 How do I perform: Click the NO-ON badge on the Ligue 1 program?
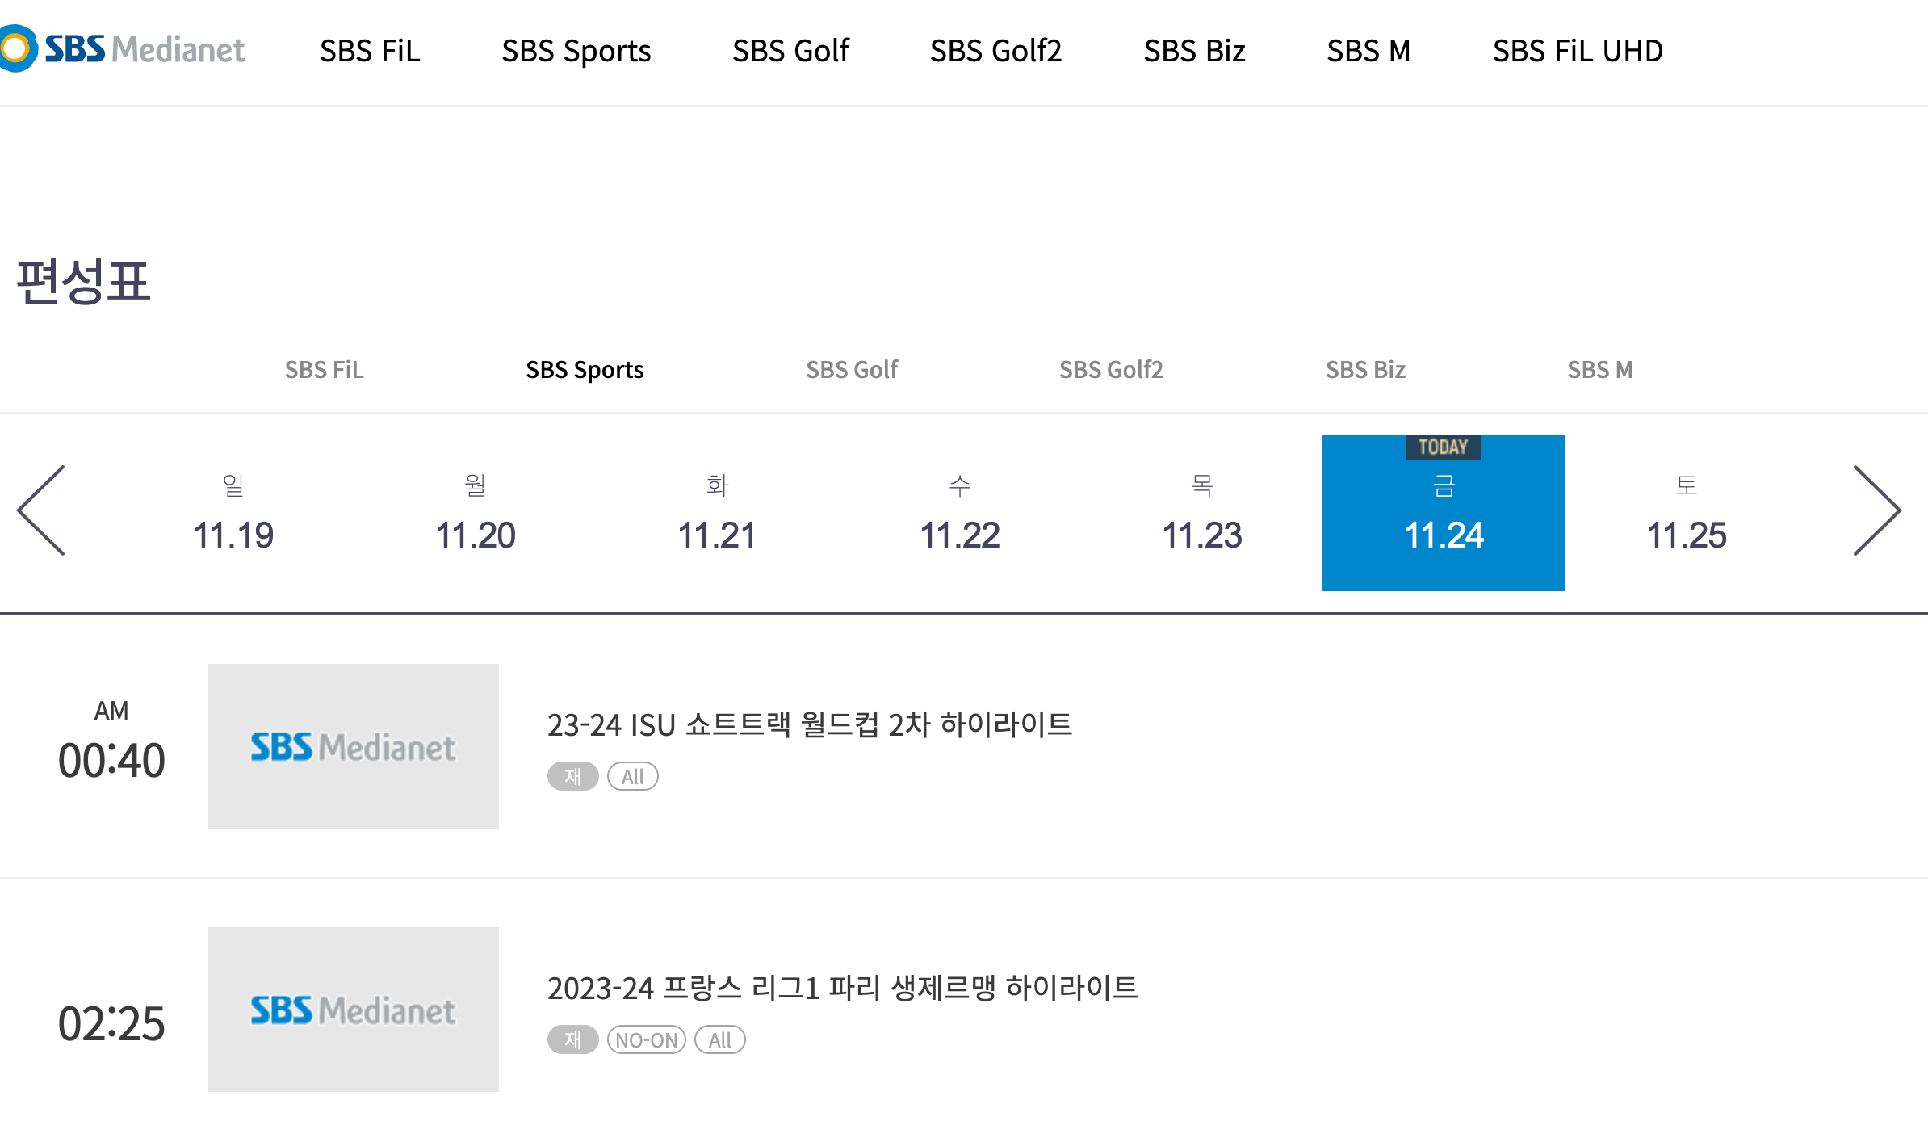(646, 1039)
